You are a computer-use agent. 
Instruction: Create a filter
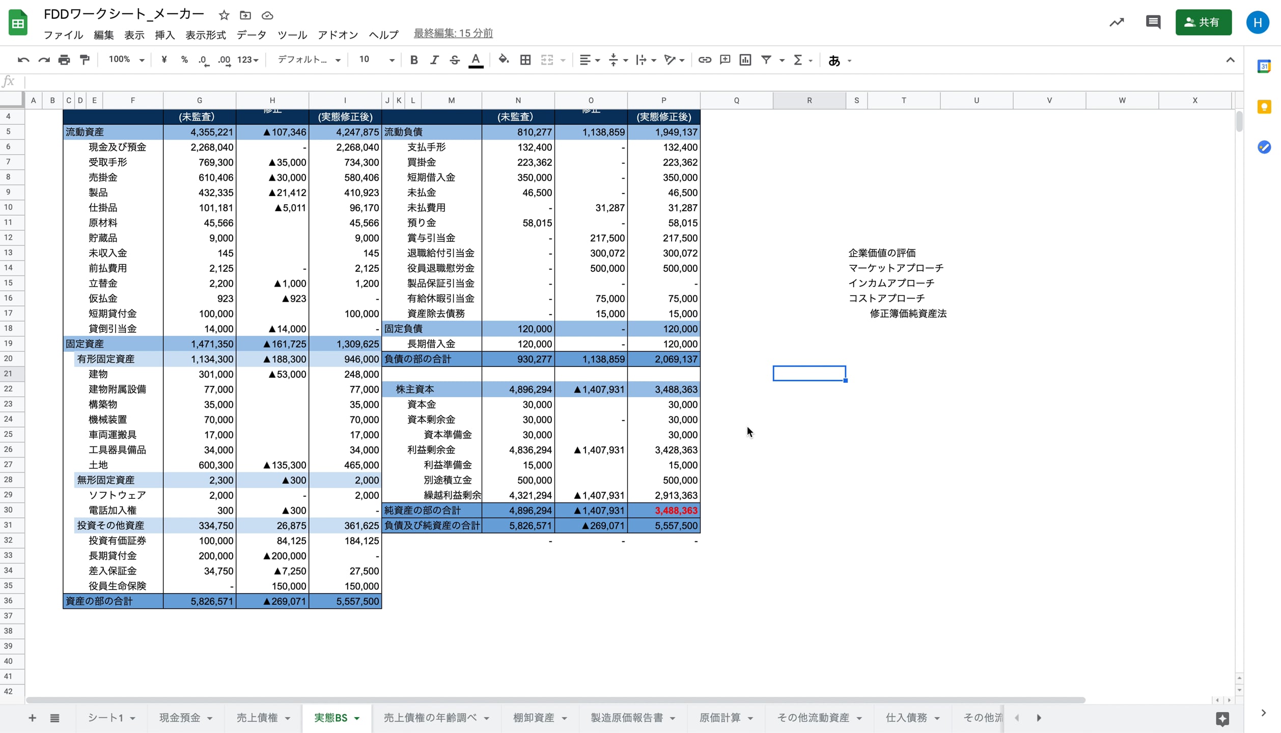click(x=767, y=60)
